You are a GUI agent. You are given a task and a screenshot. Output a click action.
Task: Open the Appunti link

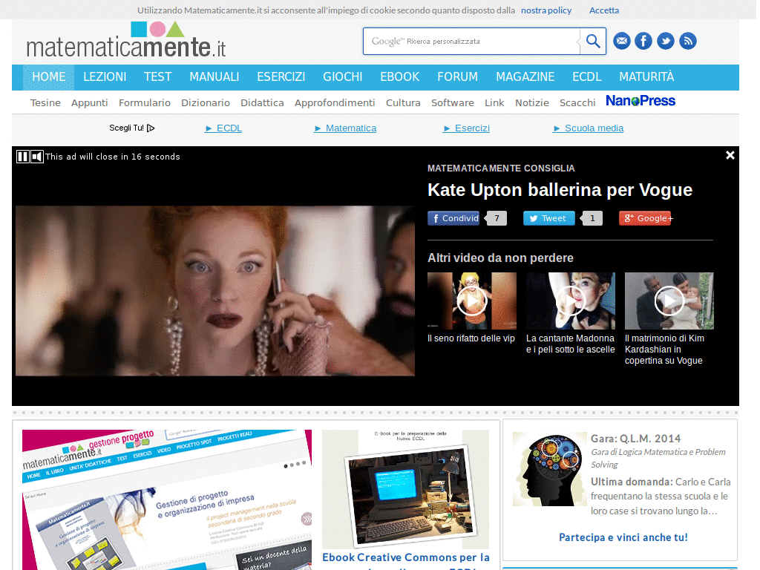click(x=90, y=102)
